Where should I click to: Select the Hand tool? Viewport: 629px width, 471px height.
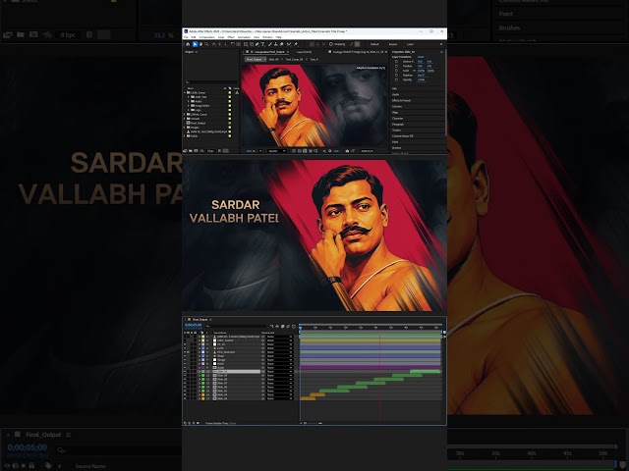200,44
